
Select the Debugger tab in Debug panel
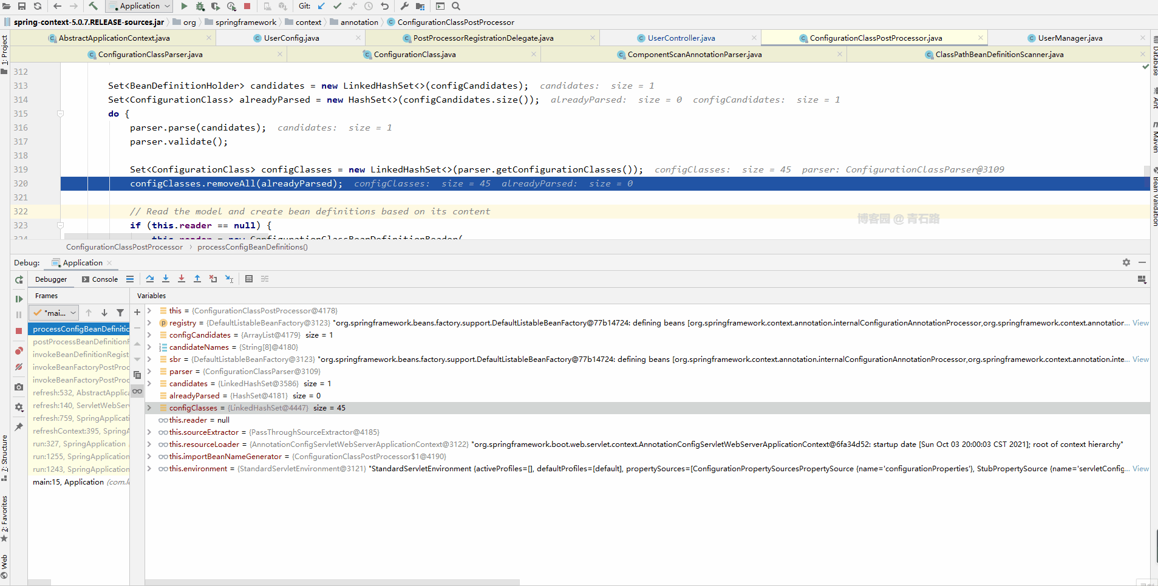[x=51, y=279]
